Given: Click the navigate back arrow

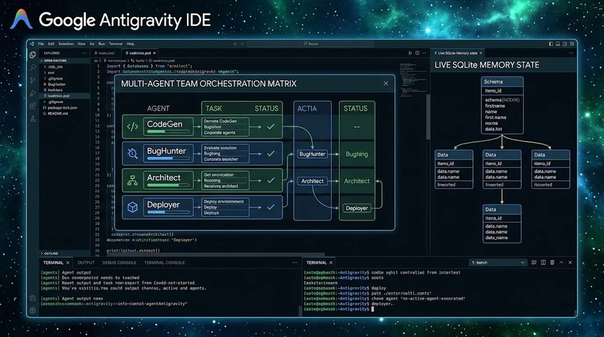Looking at the screenshot, I should (235, 44).
